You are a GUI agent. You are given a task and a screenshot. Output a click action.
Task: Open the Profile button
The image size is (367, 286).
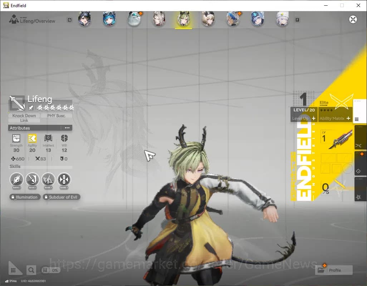click(x=334, y=270)
